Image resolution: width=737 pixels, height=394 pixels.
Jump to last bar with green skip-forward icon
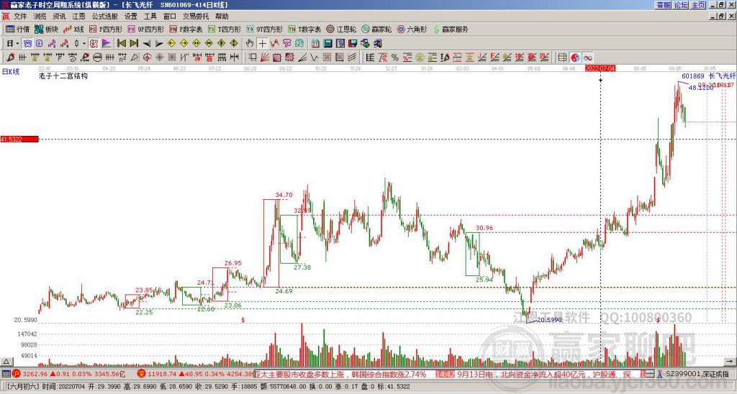coord(134,44)
